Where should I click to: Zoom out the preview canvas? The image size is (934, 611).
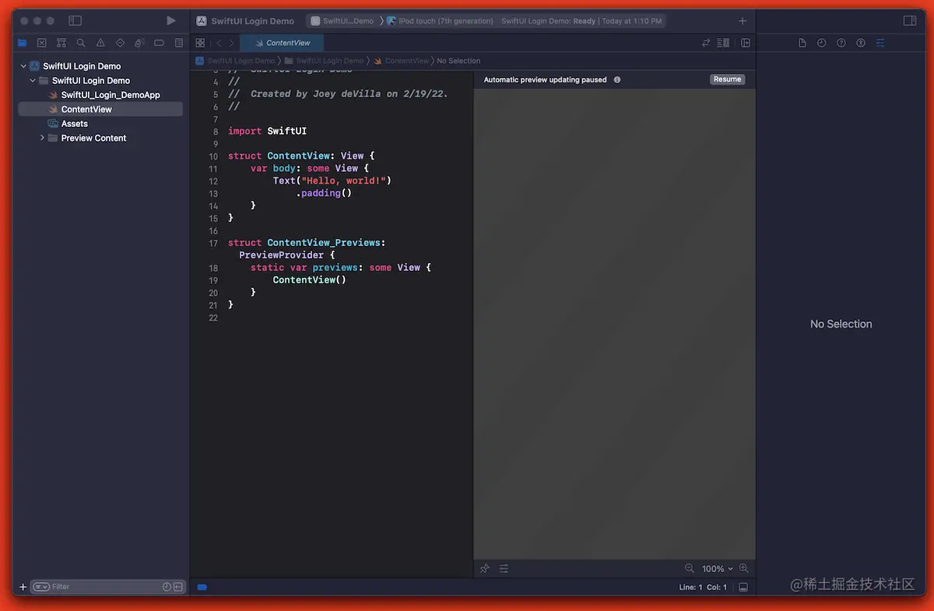click(x=689, y=568)
